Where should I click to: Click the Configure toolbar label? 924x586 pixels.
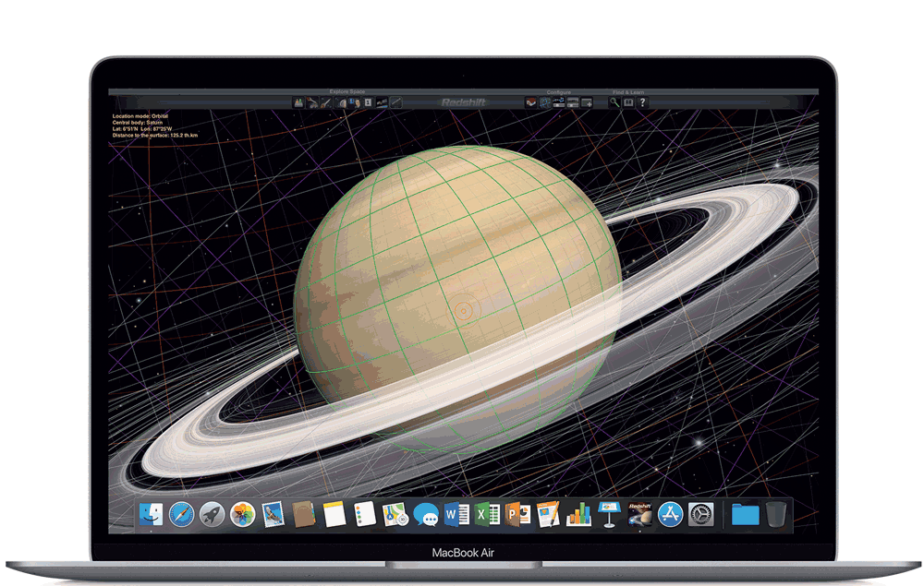[559, 92]
